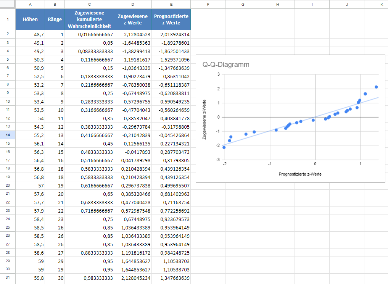388x284 pixels.
Task: Select cell with value 0,983333333
Action: pos(89,278)
